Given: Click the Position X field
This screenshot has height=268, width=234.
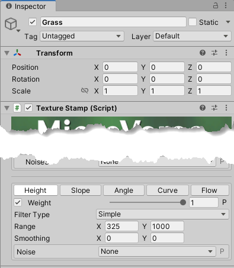Looking at the screenshot, I should pyautogui.click(x=120, y=67).
